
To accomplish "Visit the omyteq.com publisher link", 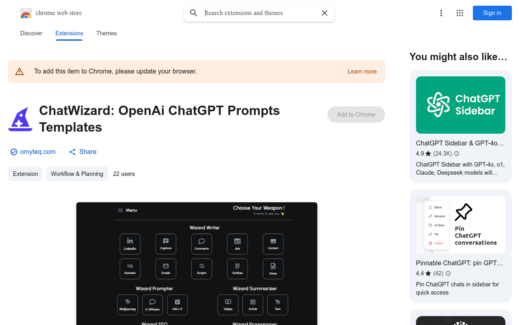I will pos(38,152).
